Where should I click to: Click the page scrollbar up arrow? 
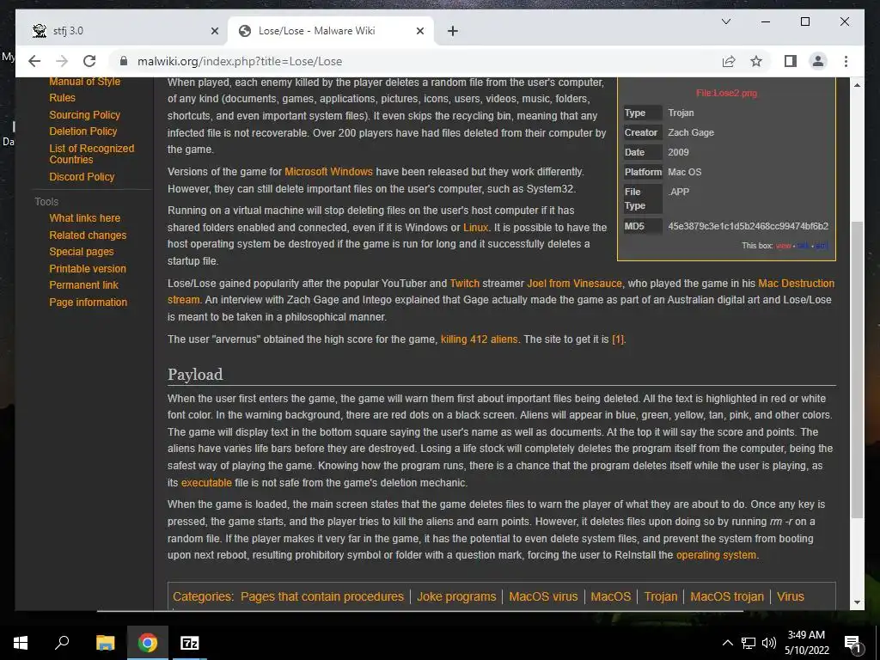[857, 85]
